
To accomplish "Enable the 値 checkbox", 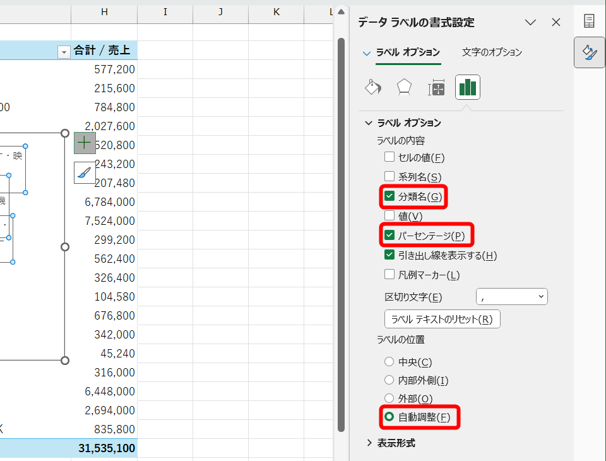I will click(389, 215).
